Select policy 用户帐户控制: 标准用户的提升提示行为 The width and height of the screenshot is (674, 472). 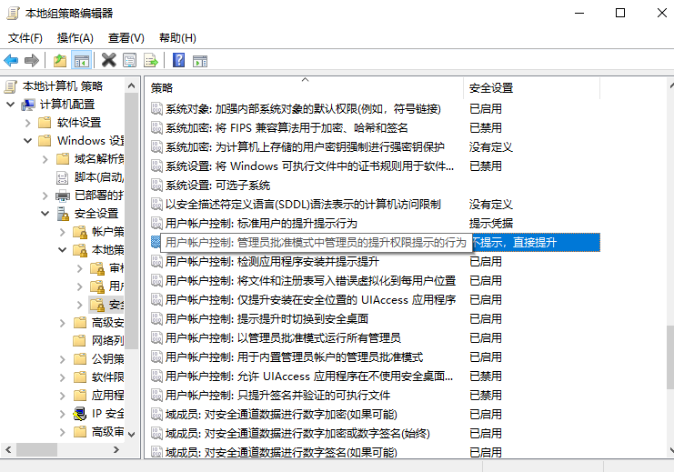(x=261, y=224)
